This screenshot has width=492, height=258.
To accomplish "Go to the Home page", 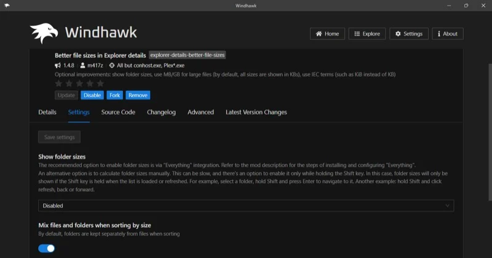I will coord(327,34).
